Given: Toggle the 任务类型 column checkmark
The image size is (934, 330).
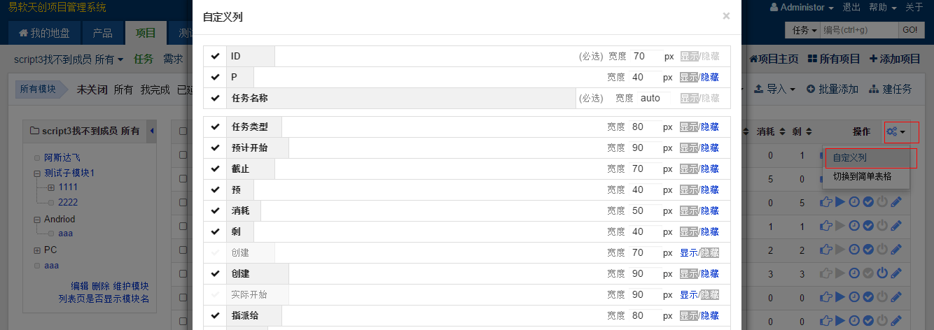Looking at the screenshot, I should pos(215,127).
